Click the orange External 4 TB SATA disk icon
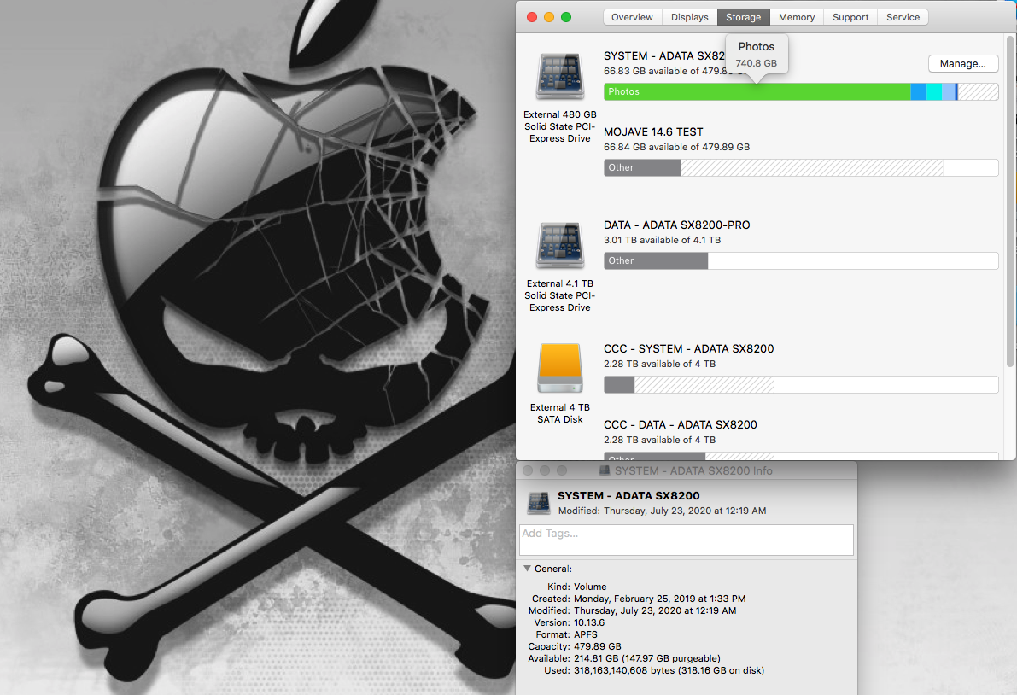 click(x=560, y=368)
